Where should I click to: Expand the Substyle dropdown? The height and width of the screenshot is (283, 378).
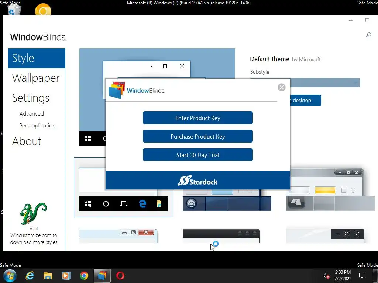325,83
